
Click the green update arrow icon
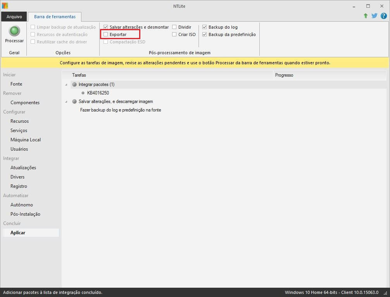tap(366, 16)
